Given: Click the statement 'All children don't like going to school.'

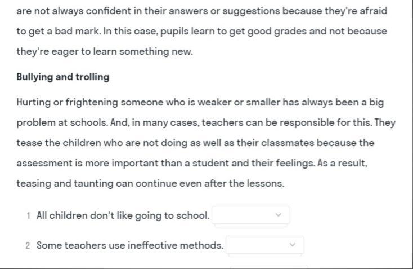Looking at the screenshot, I should point(123,215).
